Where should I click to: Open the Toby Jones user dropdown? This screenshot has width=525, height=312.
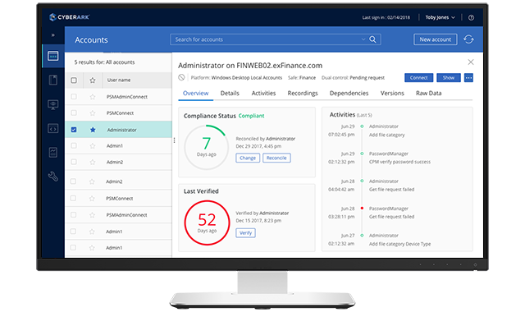[x=440, y=17]
